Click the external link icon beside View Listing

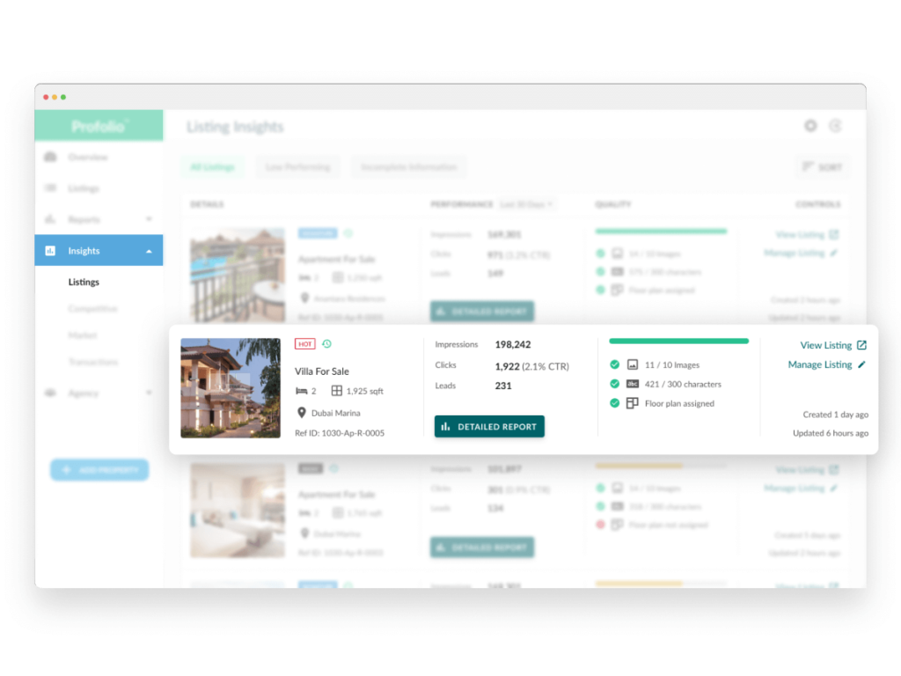click(861, 345)
